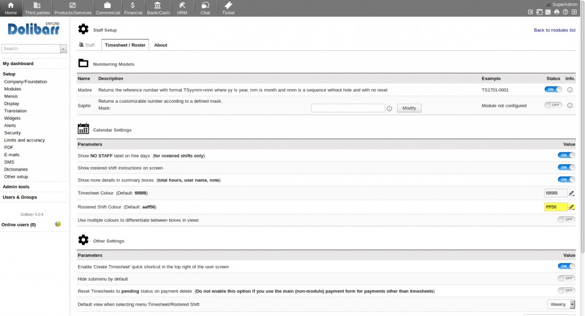
Task: Enable reset timesheets to pending on payment delete
Action: coord(566,291)
